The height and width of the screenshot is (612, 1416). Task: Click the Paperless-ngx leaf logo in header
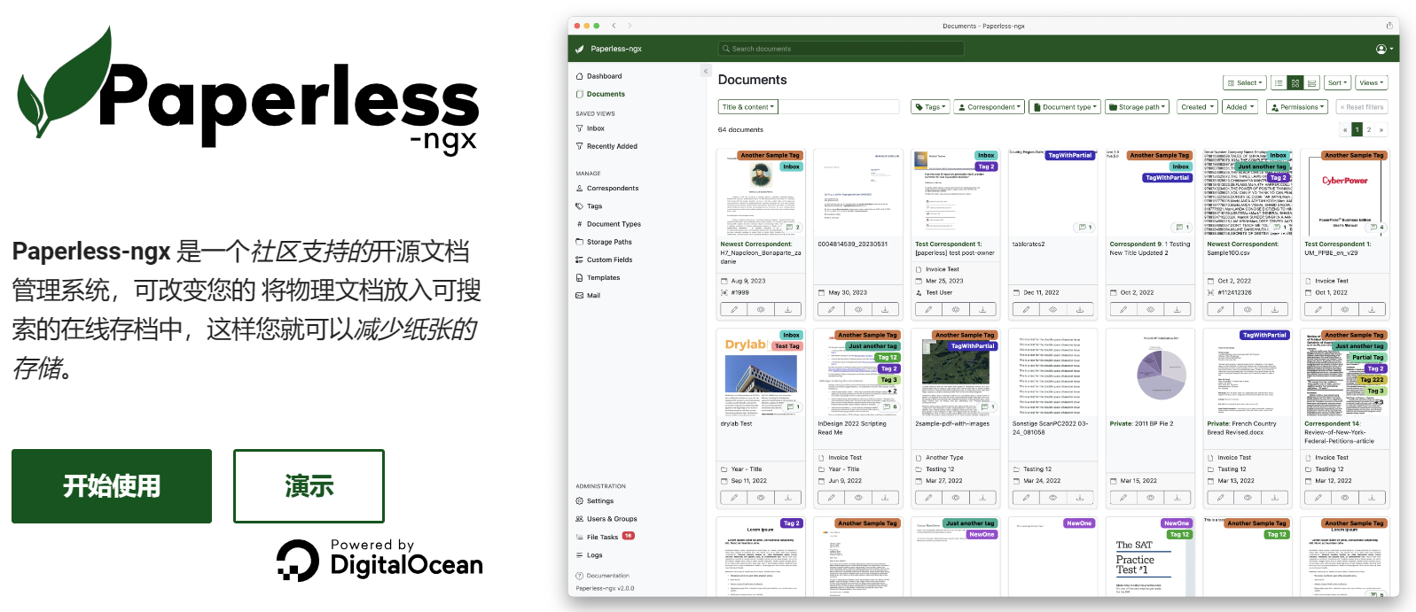[580, 49]
